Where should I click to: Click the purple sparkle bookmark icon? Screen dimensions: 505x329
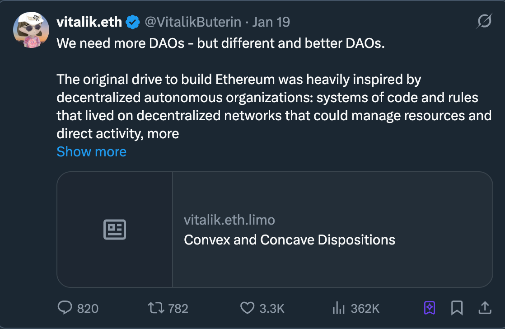(x=429, y=308)
